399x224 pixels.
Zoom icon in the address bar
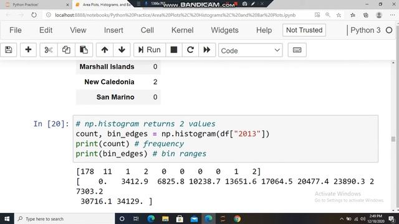click(328, 15)
